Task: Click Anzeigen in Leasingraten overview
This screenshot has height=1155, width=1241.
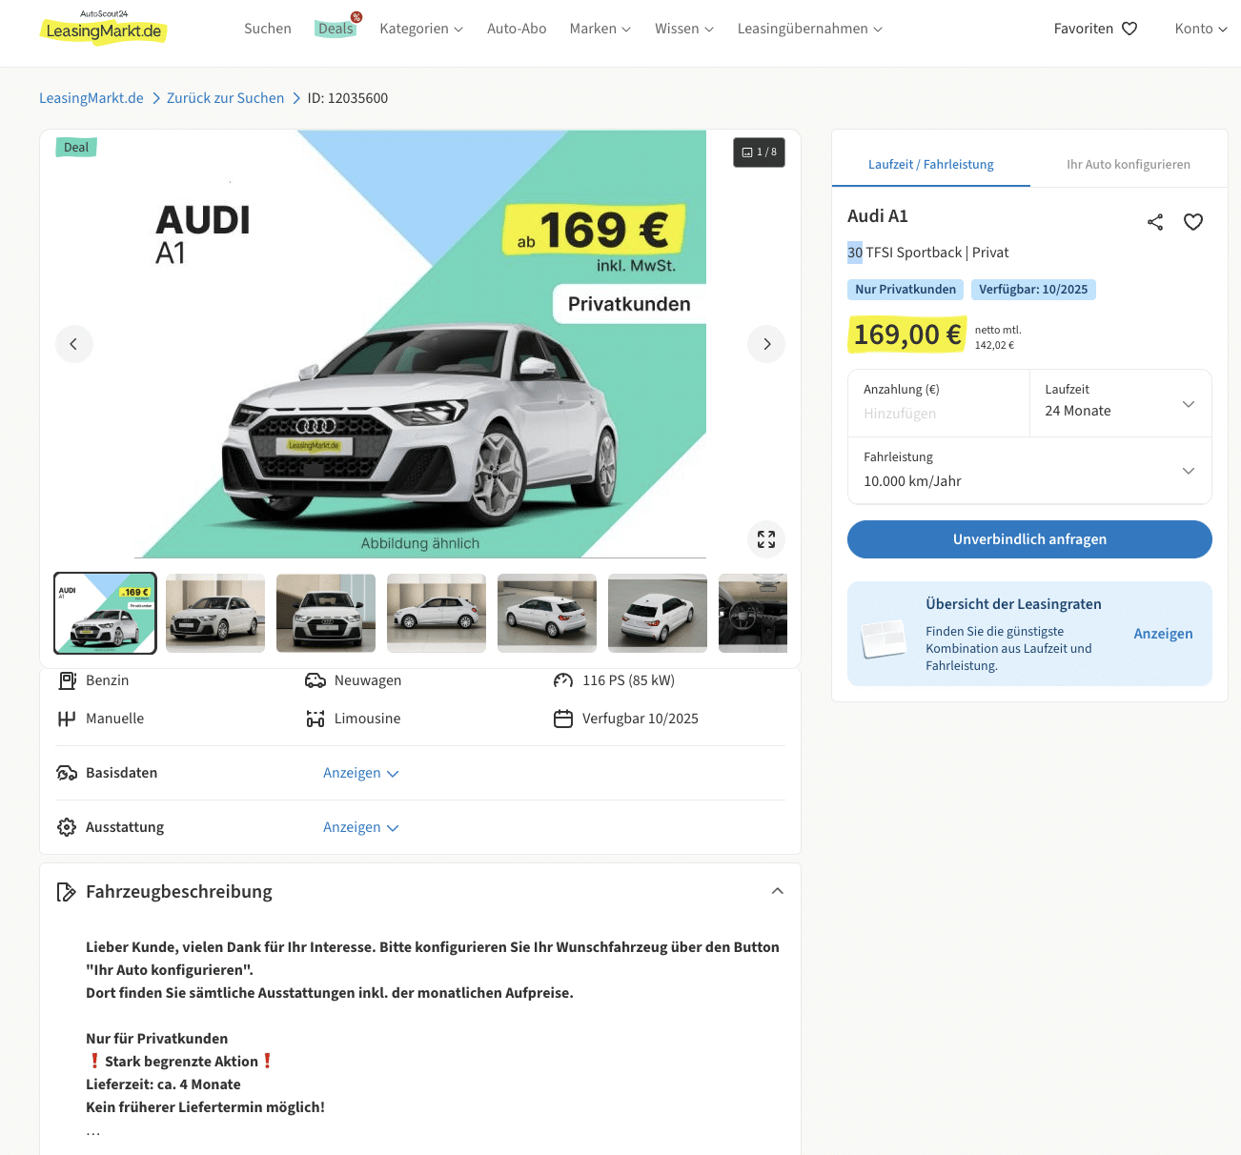Action: 1163,634
